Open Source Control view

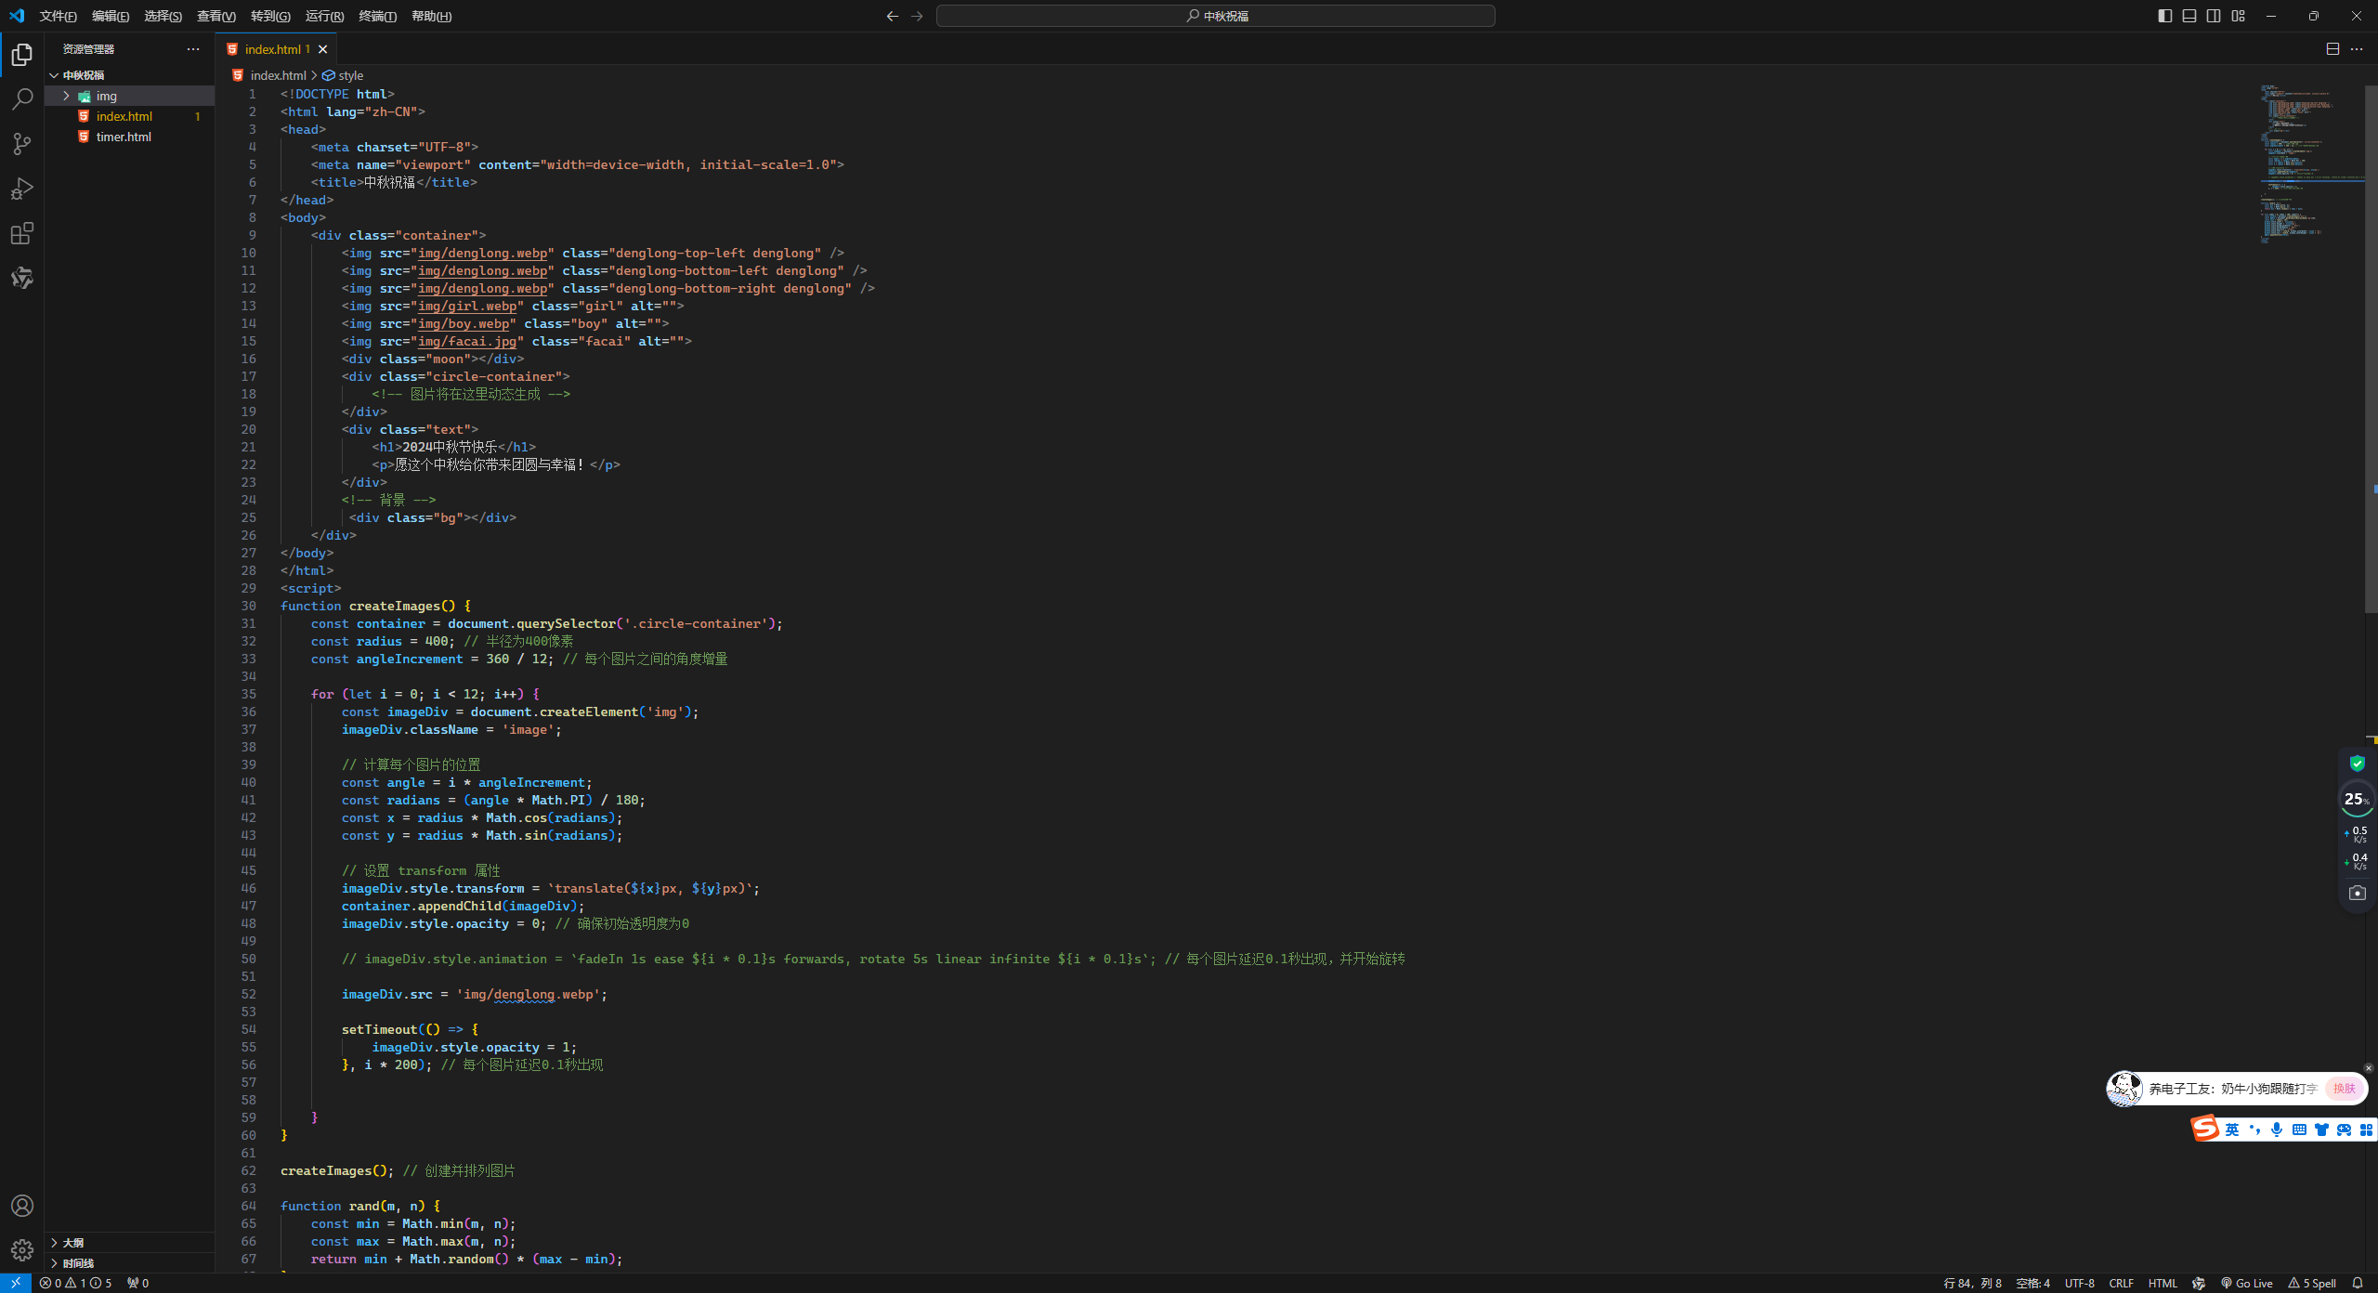click(22, 143)
